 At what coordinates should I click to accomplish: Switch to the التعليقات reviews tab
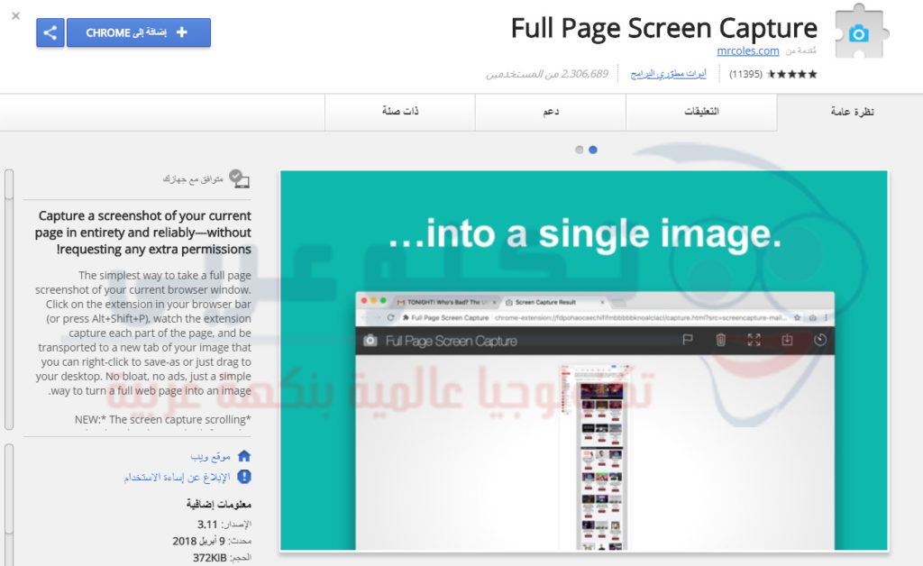pyautogui.click(x=701, y=112)
